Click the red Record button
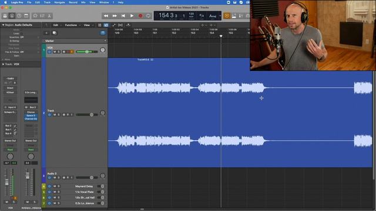This screenshot has width=376, height=211. click(140, 16)
